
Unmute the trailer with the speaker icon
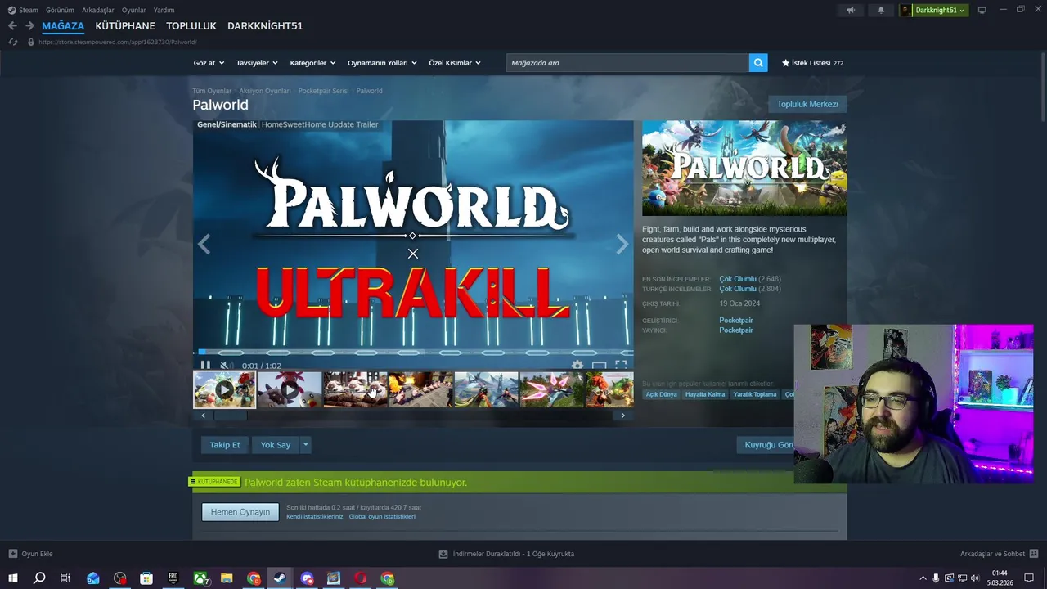[x=227, y=365]
